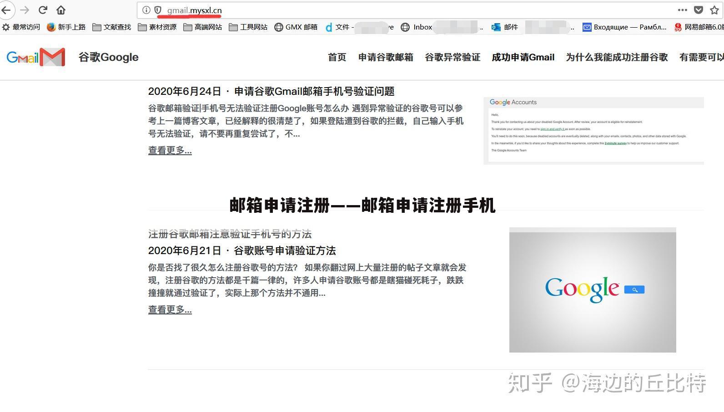This screenshot has width=724, height=412.
Task: Go forward with the forward arrow
Action: 25,10
